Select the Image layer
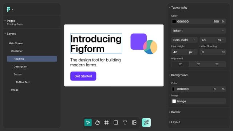This screenshot has height=131, width=233. pyautogui.click(x=15, y=90)
